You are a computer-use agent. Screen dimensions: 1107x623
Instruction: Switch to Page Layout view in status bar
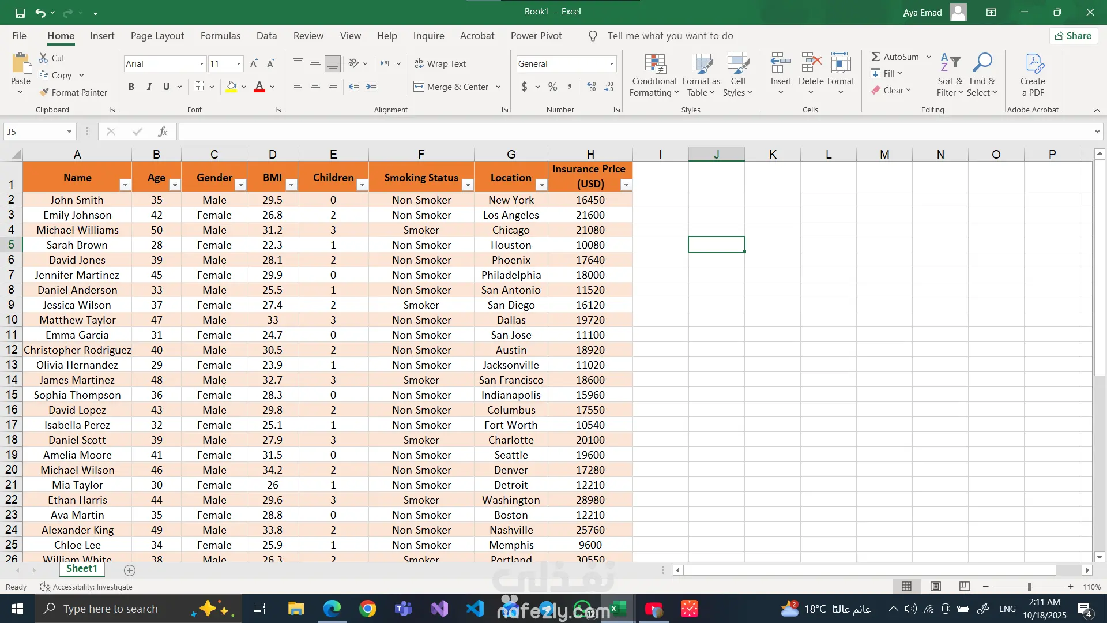click(x=935, y=587)
